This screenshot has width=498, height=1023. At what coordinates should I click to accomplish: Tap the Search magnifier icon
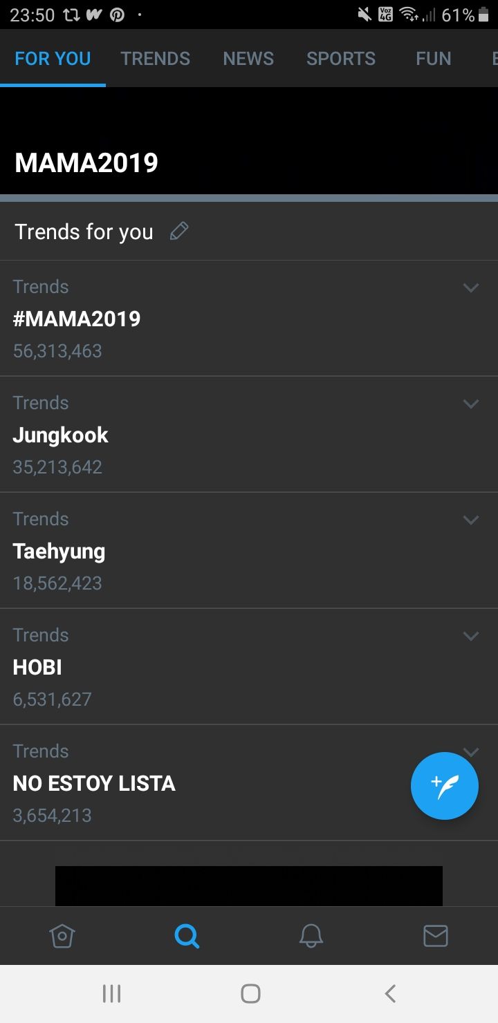(187, 937)
